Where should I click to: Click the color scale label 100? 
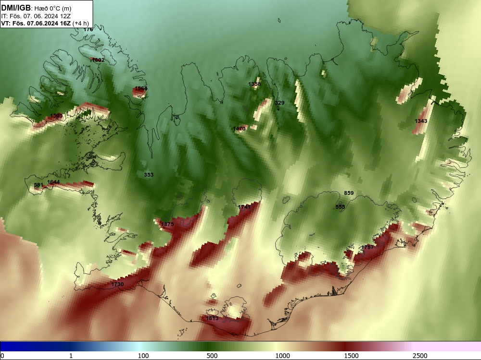tap(143, 355)
